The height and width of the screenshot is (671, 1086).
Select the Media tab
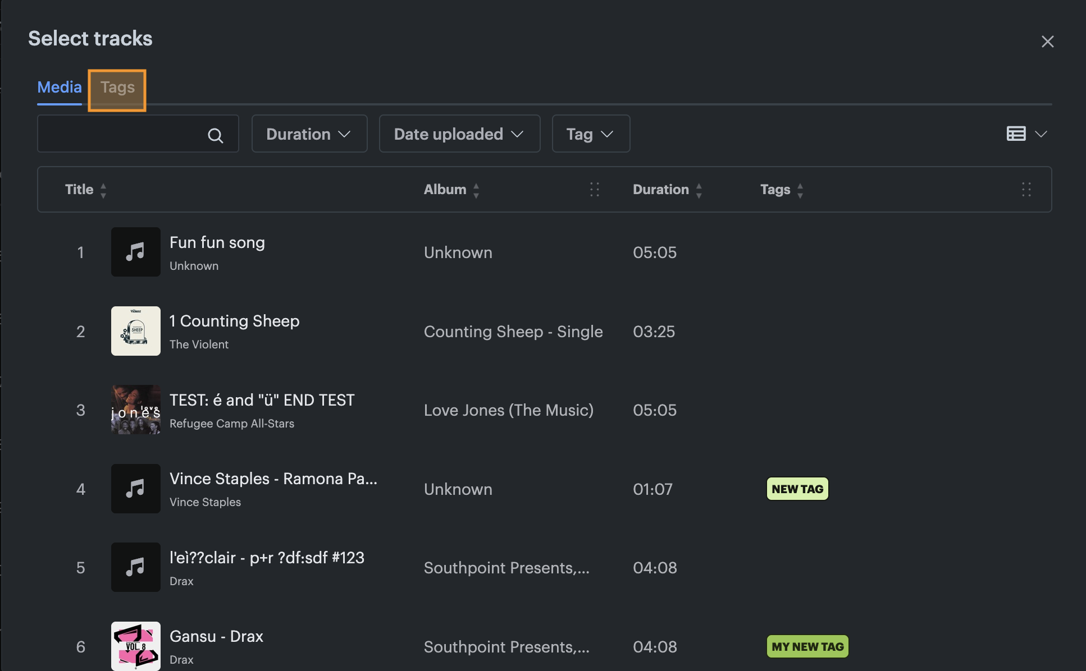coord(60,88)
